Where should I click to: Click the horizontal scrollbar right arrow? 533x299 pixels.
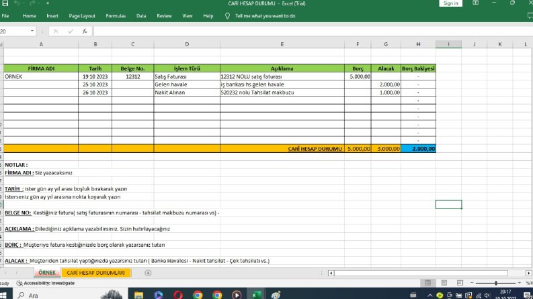point(528,273)
